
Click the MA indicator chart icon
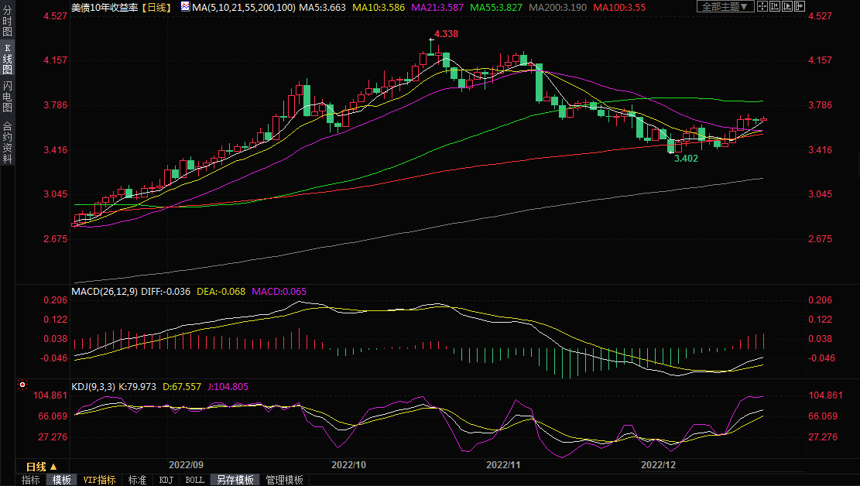184,7
